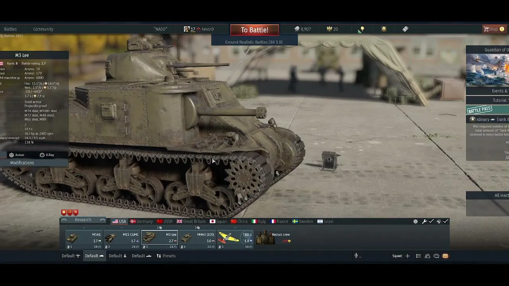The height and width of the screenshot is (286, 509).
Task: Start the match with To Battle!
Action: pyautogui.click(x=254, y=30)
